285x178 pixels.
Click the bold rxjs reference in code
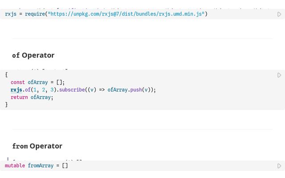coord(16,90)
